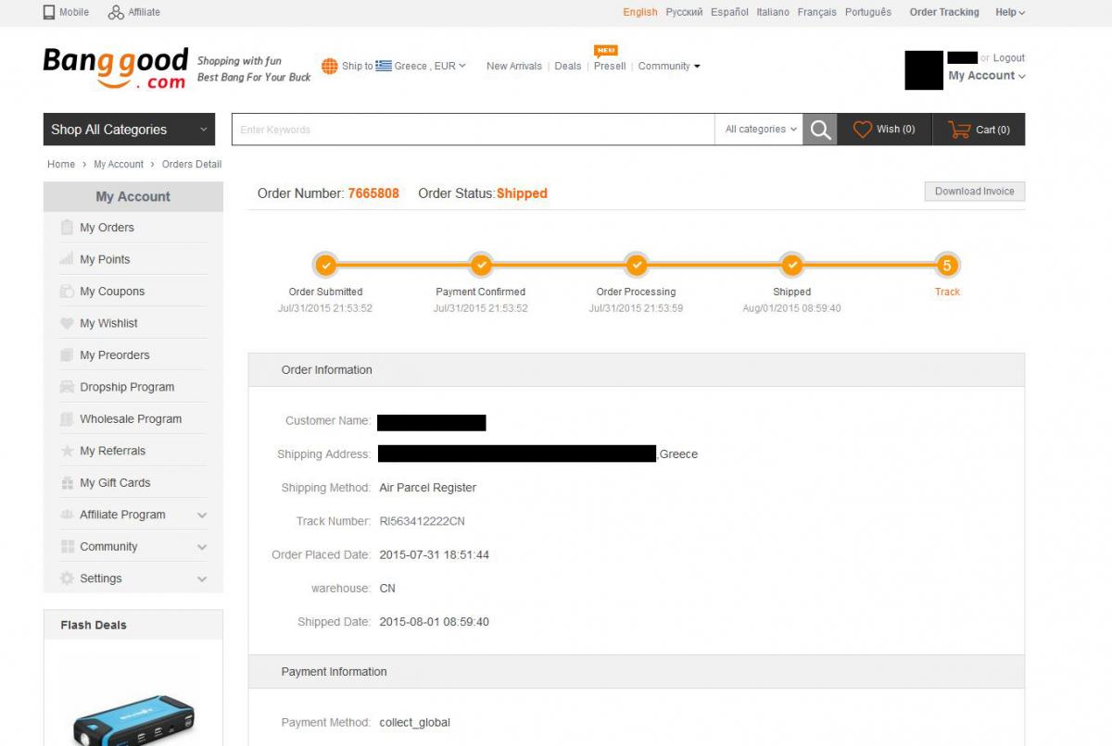Viewport: 1112px width, 746px height.
Task: Click track number RI563412222CN
Action: tap(422, 521)
